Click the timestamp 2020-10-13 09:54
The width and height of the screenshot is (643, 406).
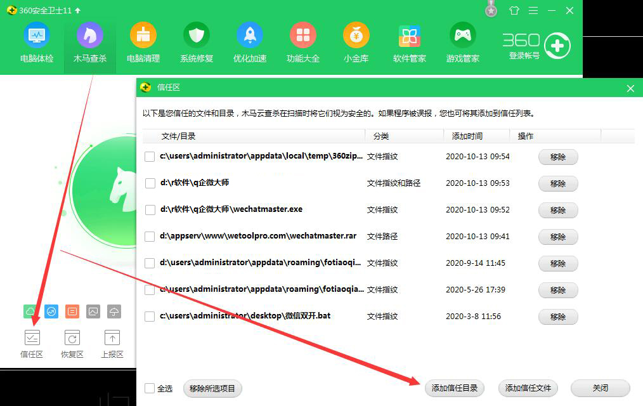click(x=477, y=157)
